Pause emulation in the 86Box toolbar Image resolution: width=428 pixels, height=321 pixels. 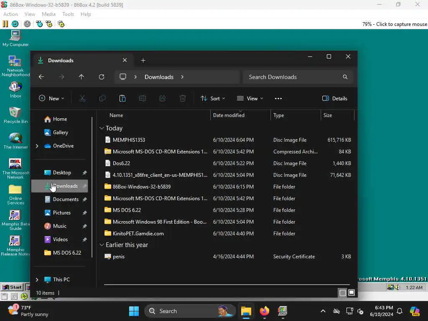(5, 24)
